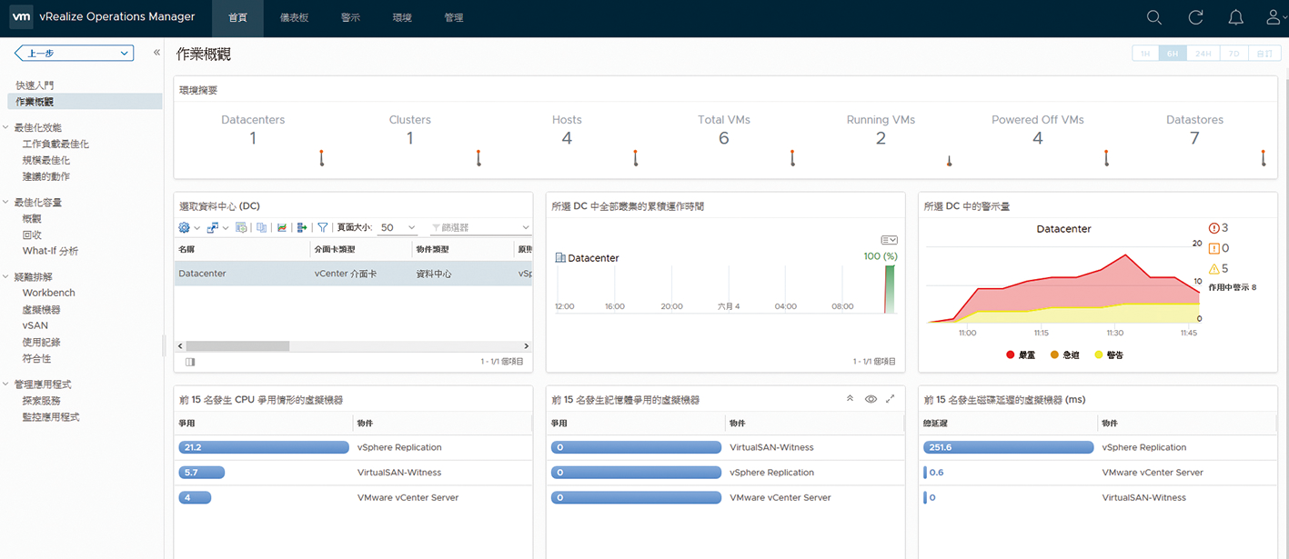
Task: Collapse the 管理應用程式 section
Action: point(6,384)
